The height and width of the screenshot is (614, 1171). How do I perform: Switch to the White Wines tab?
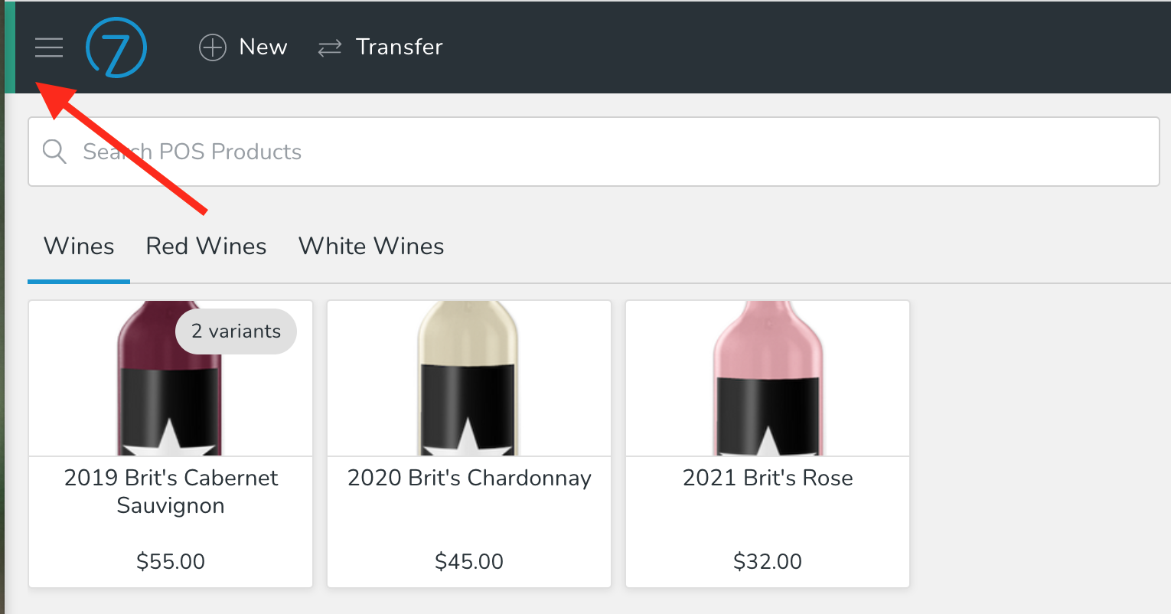point(370,246)
